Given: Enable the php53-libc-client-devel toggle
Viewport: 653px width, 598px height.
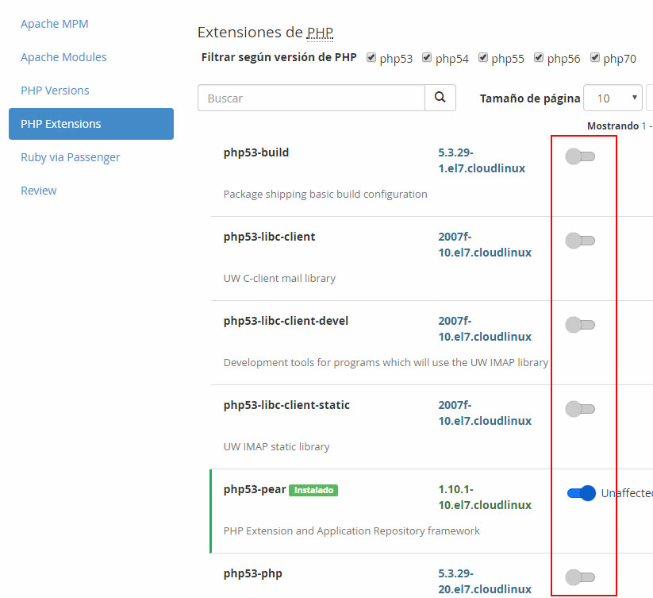Looking at the screenshot, I should pyautogui.click(x=580, y=325).
